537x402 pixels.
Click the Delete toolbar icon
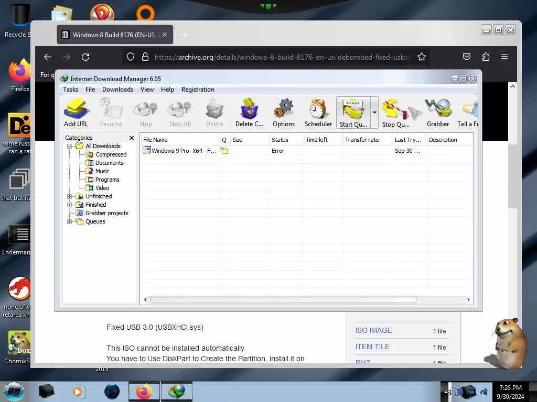click(x=214, y=113)
